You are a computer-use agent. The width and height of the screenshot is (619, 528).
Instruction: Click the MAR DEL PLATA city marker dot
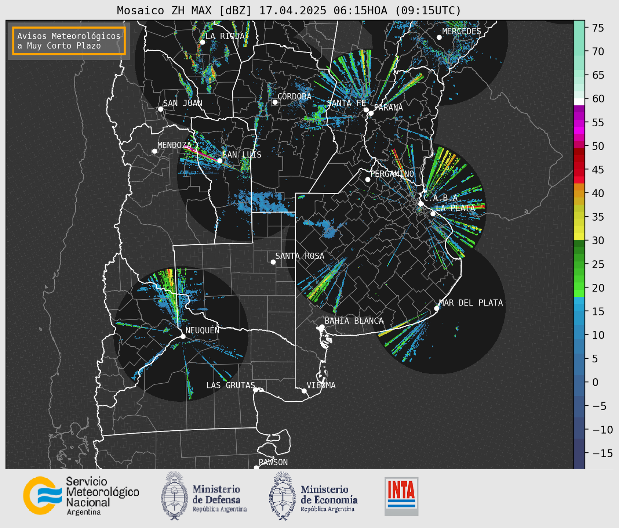click(x=437, y=308)
